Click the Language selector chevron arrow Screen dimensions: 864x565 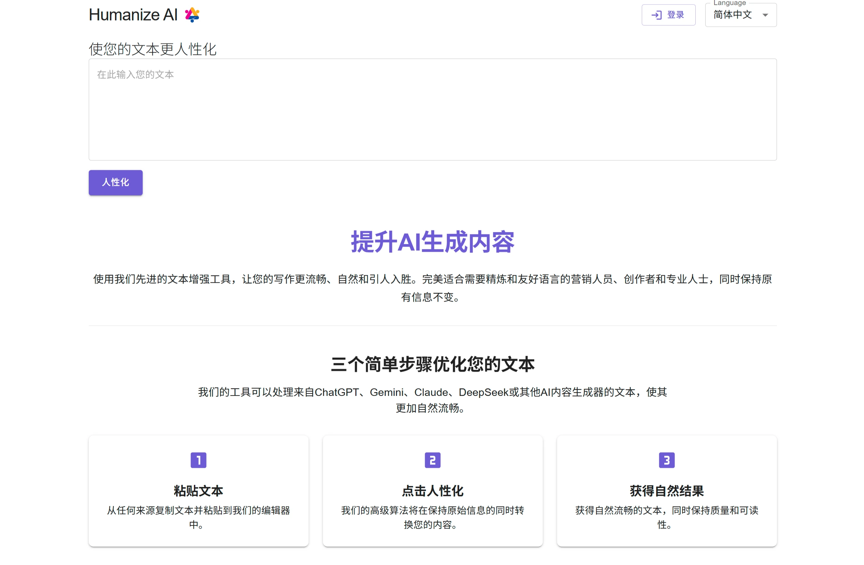point(765,15)
